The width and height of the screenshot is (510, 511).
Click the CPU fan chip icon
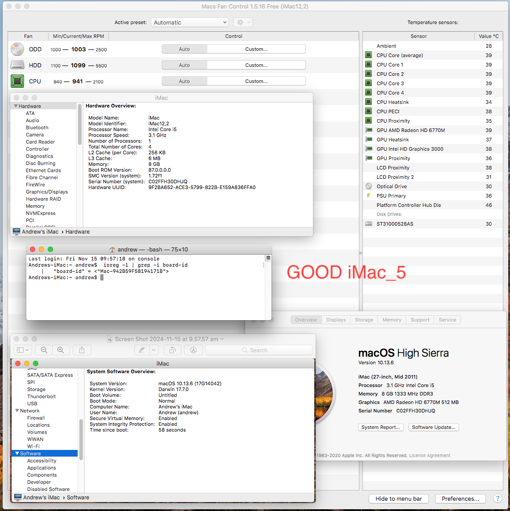click(17, 81)
